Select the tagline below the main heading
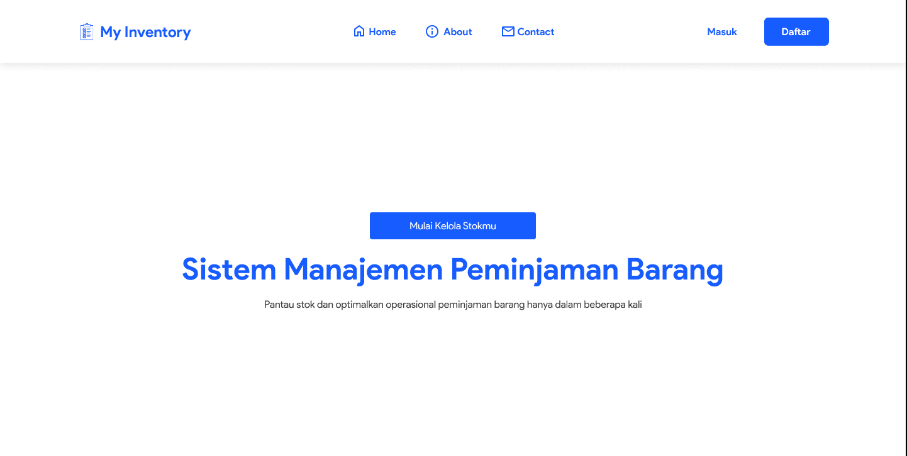Viewport: 907px width, 456px height. click(453, 304)
